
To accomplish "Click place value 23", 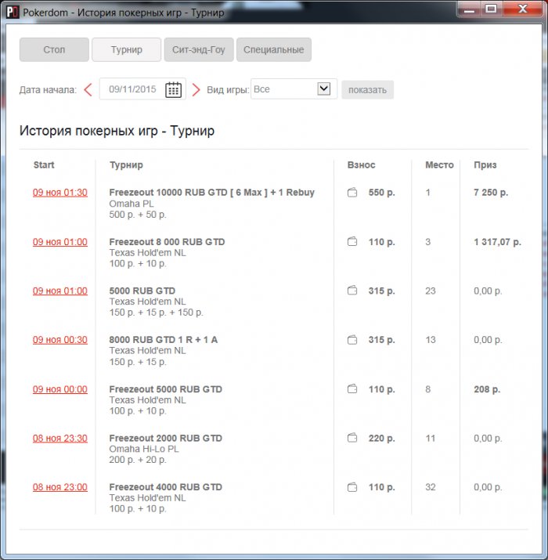I will (x=431, y=291).
